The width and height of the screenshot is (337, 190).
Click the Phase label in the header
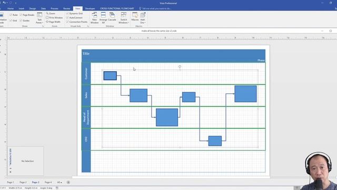261,60
